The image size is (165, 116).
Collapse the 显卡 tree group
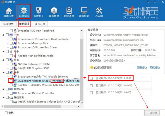point(3,60)
